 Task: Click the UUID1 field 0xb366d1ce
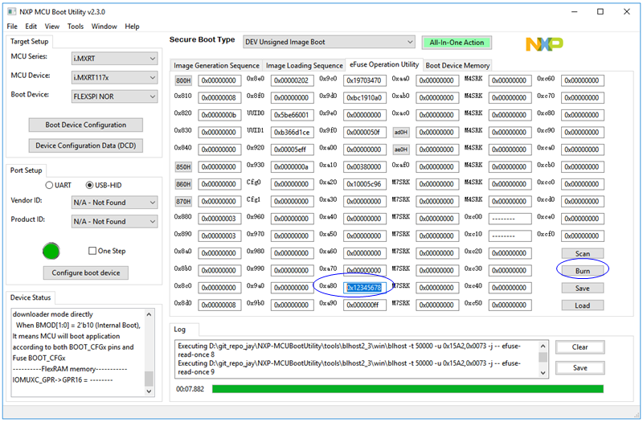coord(292,133)
